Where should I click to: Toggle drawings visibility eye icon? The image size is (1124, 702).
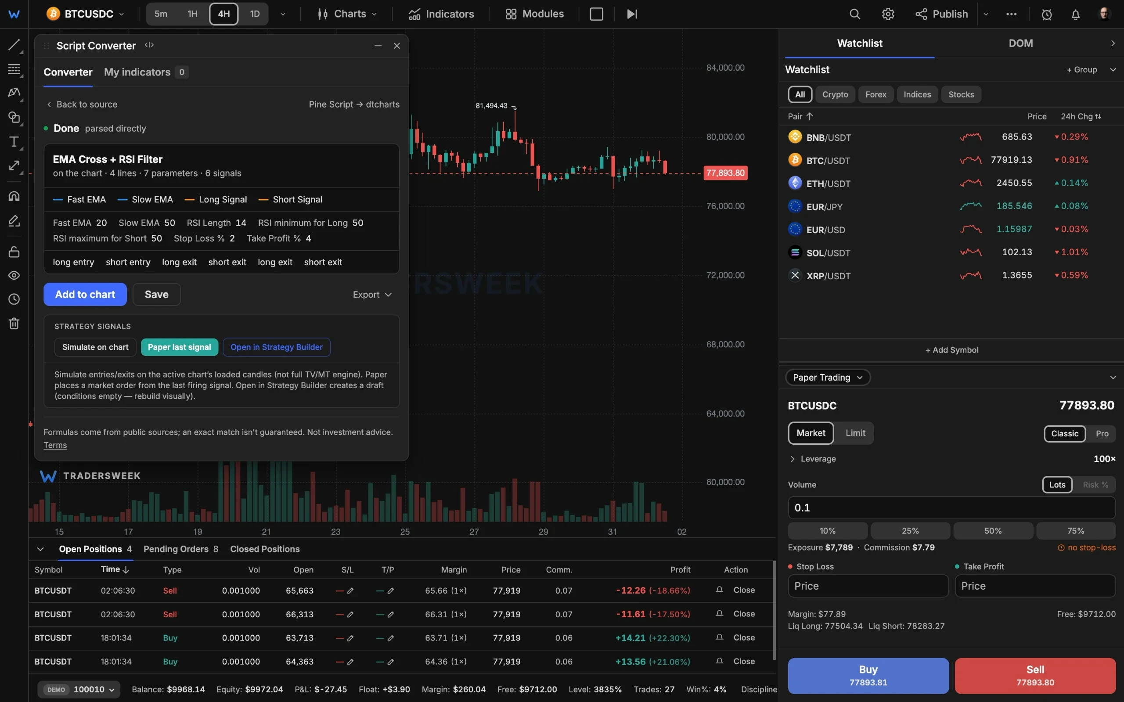click(x=14, y=275)
